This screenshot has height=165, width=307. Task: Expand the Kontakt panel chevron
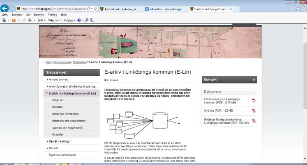click(253, 80)
